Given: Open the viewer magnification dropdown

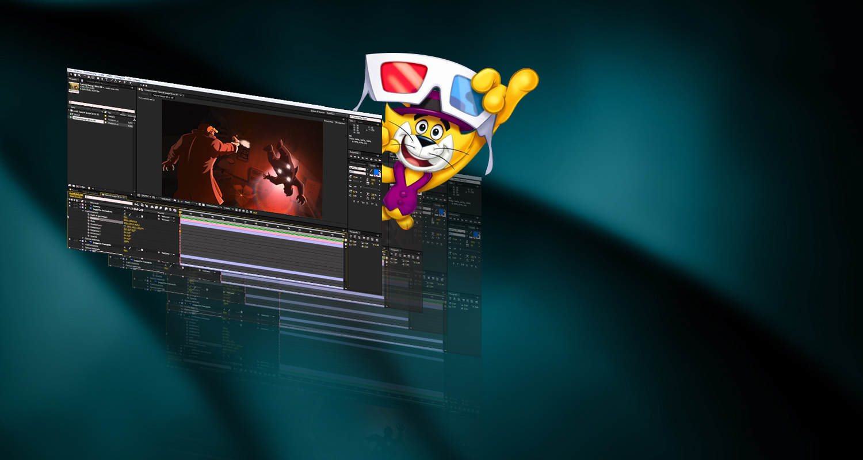Looking at the screenshot, I should (146, 196).
